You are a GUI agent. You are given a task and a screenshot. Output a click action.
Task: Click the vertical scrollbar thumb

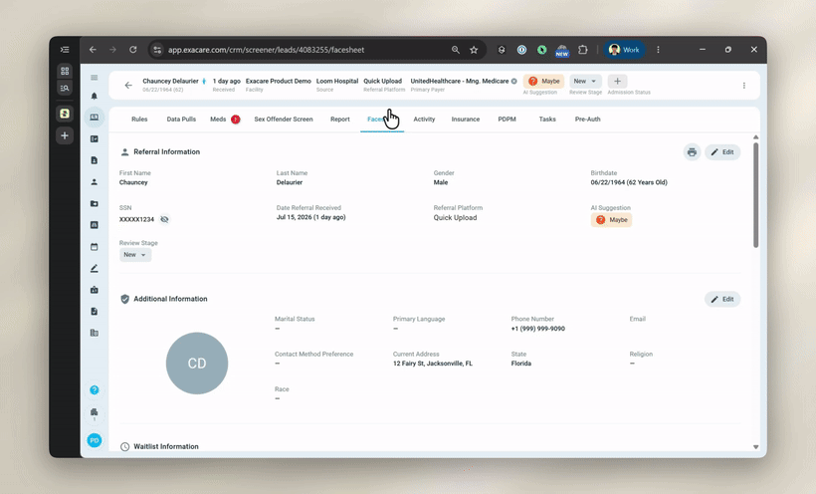click(x=755, y=195)
